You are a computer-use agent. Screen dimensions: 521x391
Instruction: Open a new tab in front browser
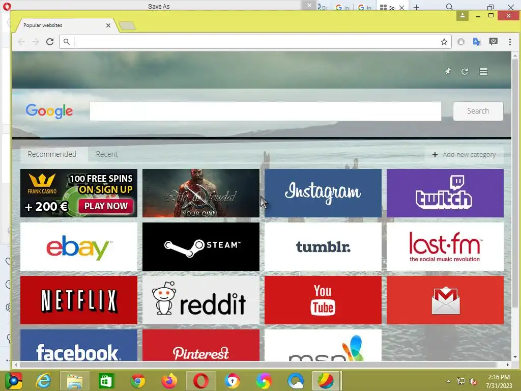127,25
